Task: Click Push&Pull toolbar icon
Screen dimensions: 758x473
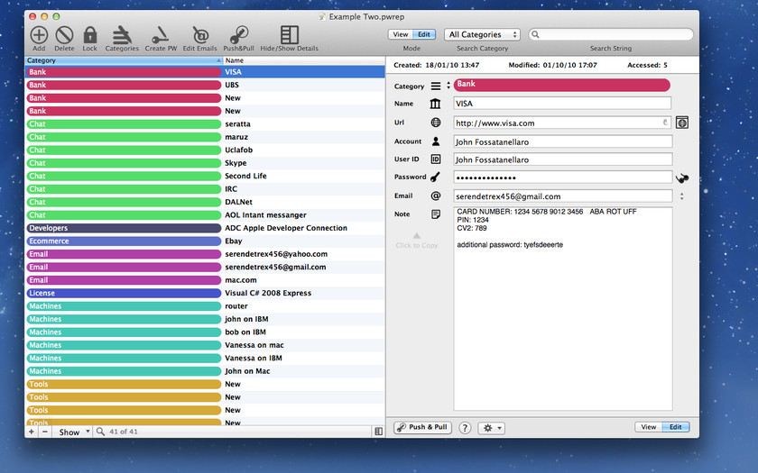Action: [x=239, y=35]
